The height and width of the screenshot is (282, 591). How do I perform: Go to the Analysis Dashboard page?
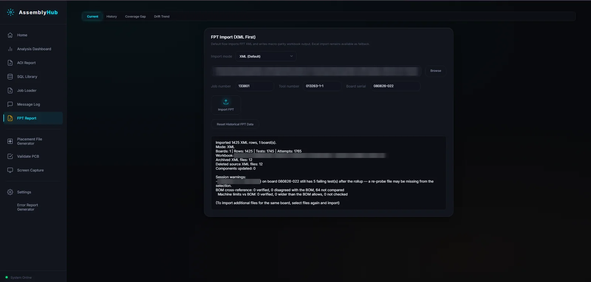pyautogui.click(x=34, y=49)
